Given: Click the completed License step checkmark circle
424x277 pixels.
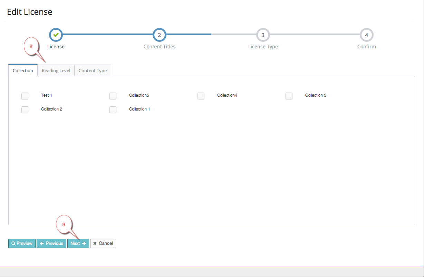Looking at the screenshot, I should pos(56,35).
